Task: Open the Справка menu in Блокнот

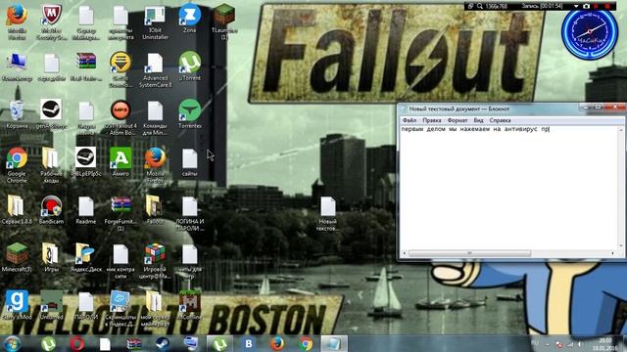Action: point(500,120)
